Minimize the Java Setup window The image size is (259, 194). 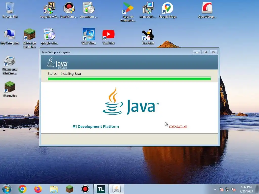pyautogui.click(x=197, y=52)
